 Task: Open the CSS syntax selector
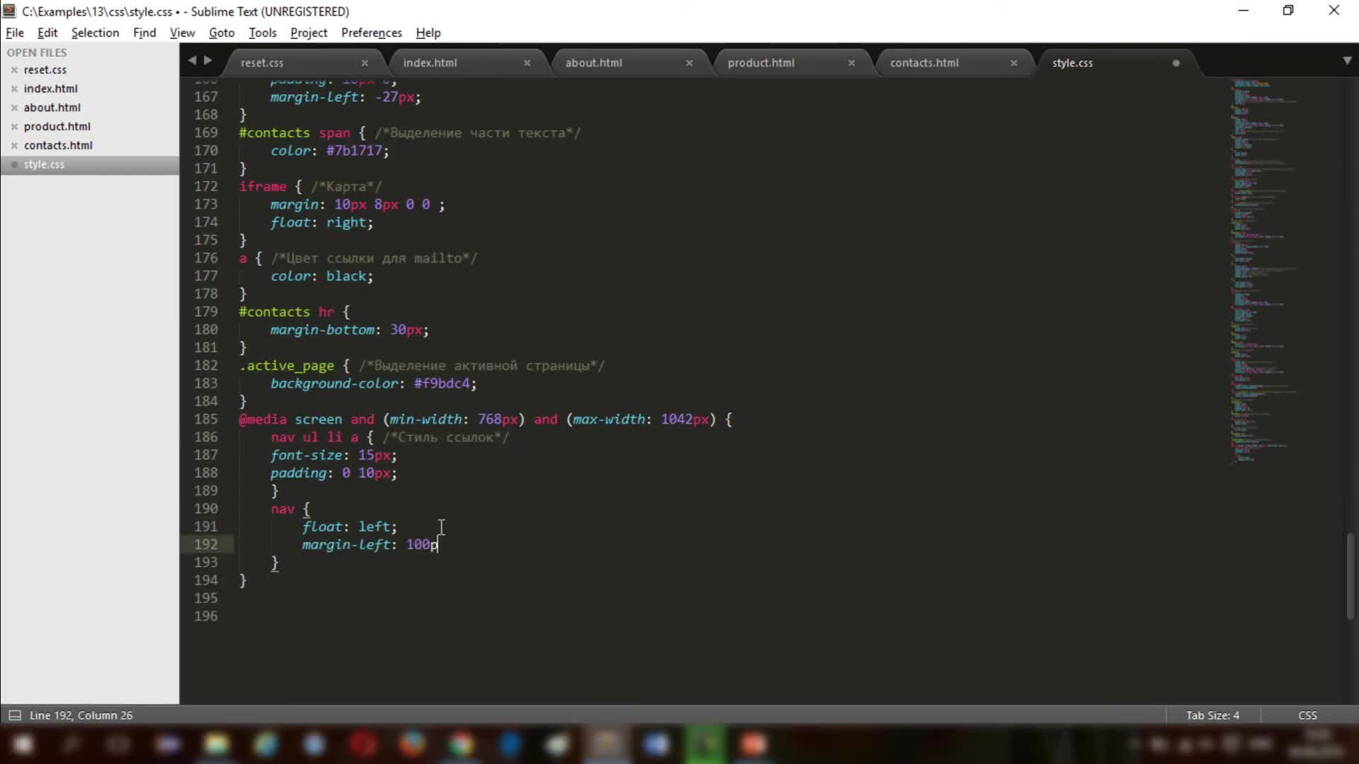(x=1307, y=715)
